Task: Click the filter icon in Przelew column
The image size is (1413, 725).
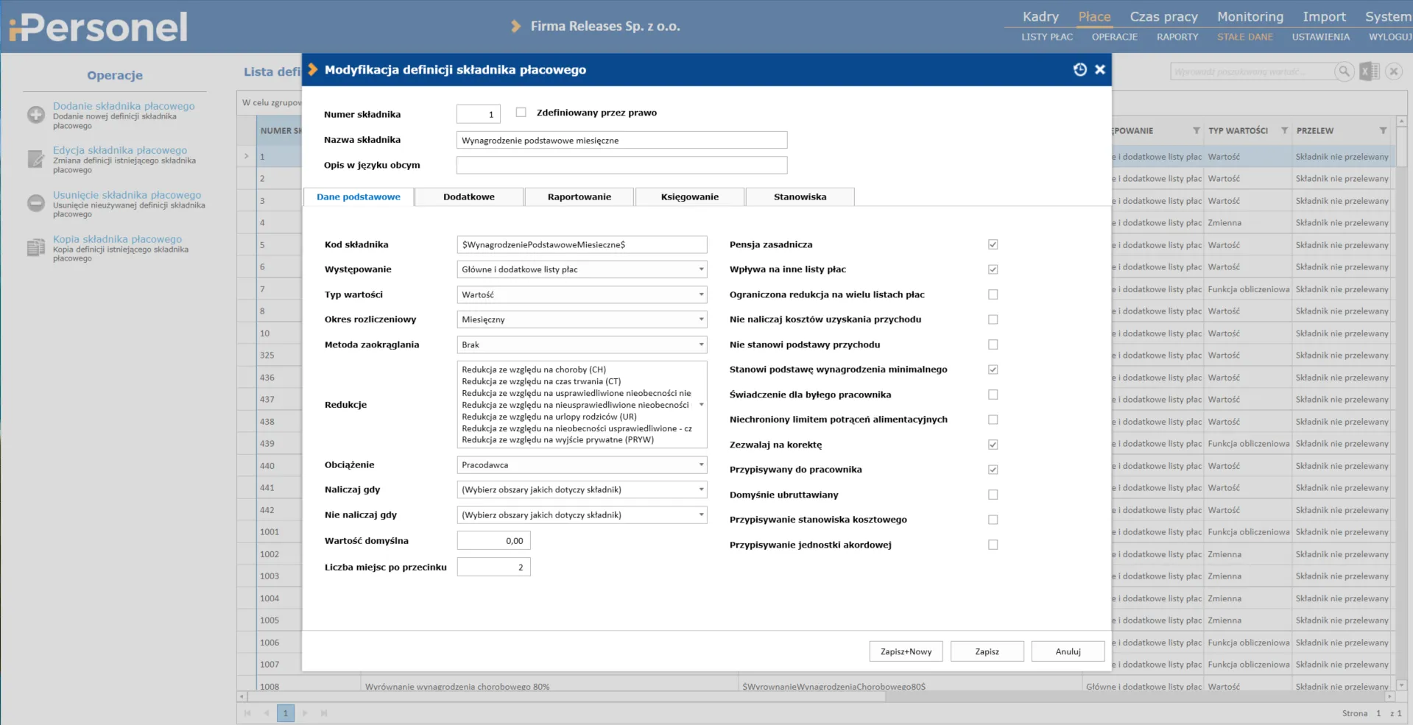Action: pyautogui.click(x=1383, y=131)
